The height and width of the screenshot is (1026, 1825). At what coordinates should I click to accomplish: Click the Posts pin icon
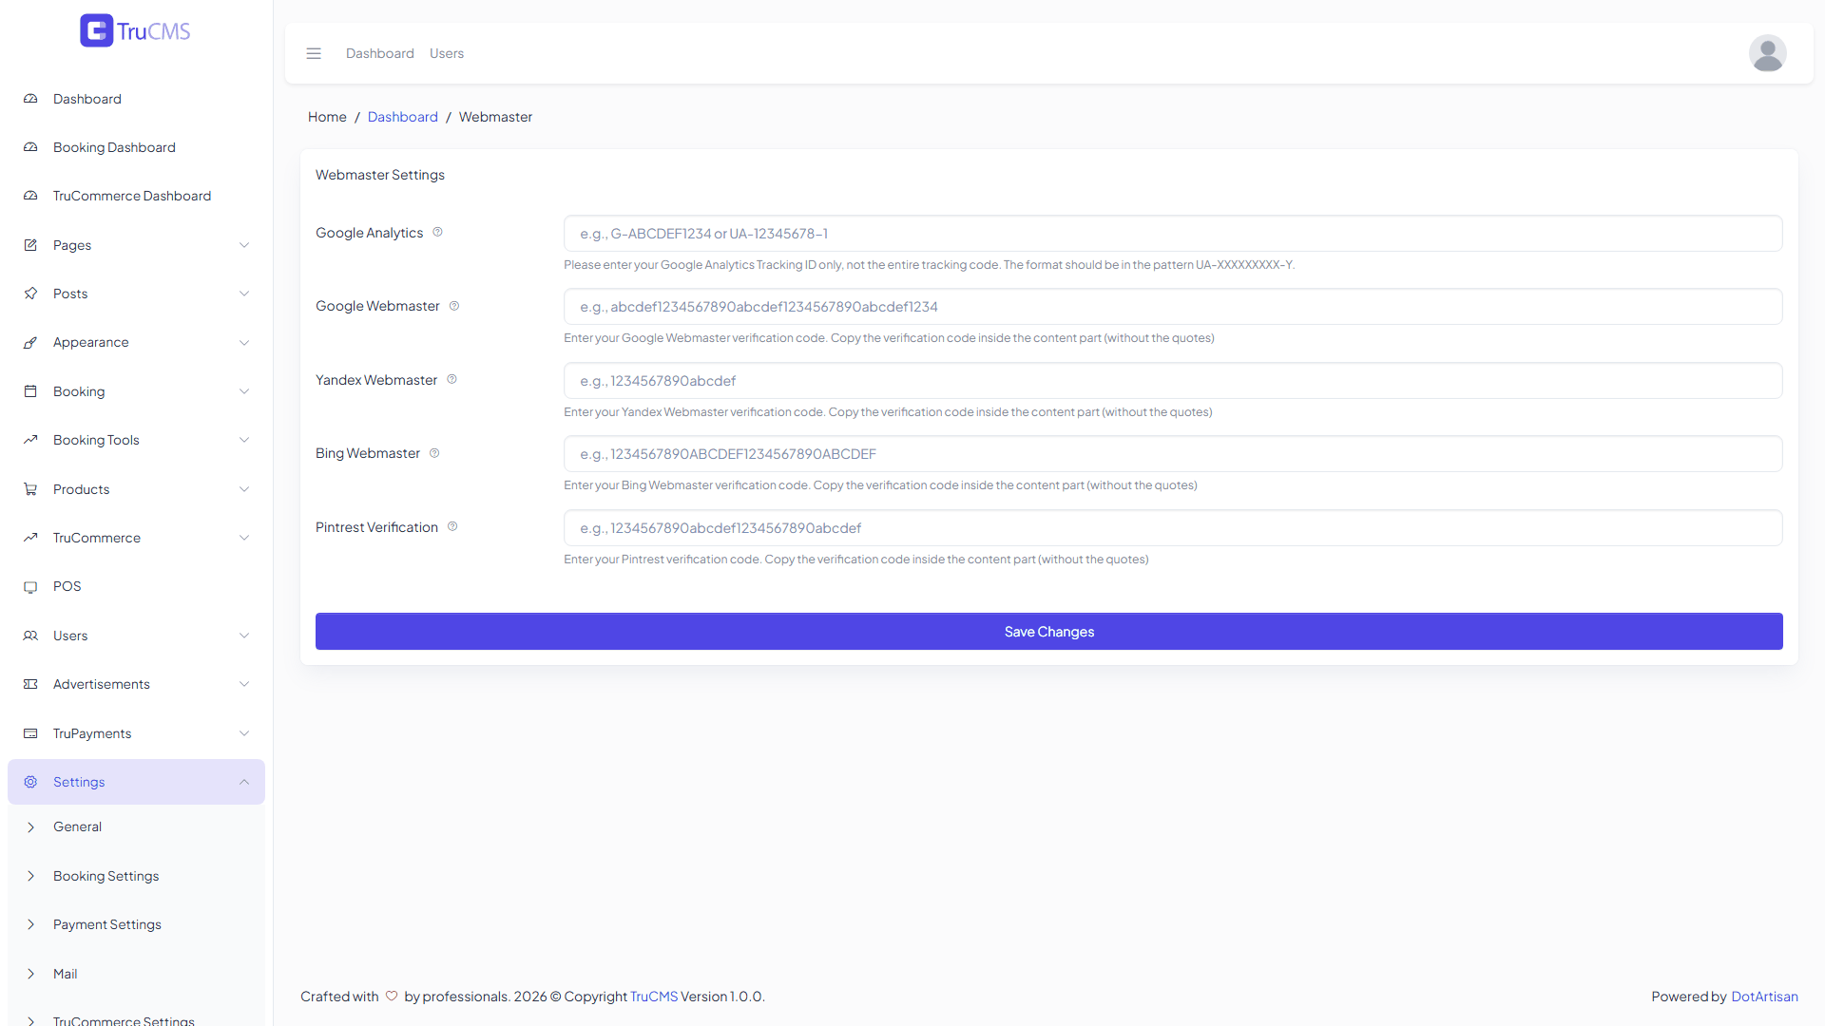pos(30,294)
